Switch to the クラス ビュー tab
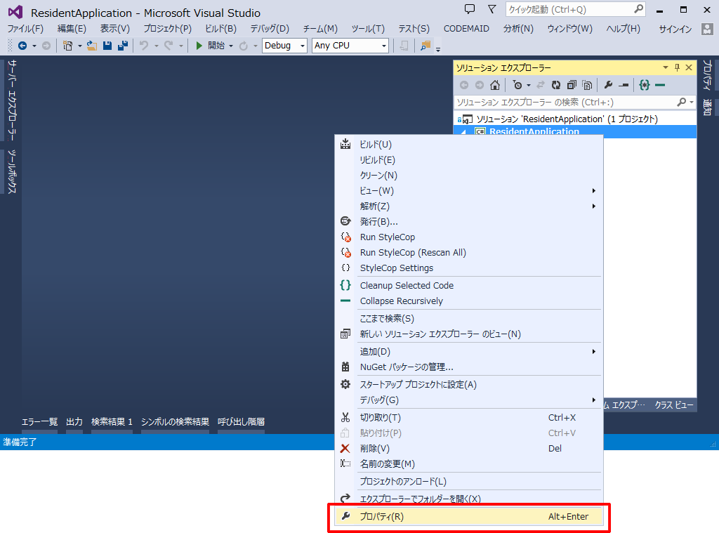Viewport: 719px width, 533px height. pos(673,405)
